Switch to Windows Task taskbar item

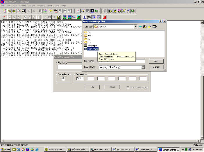click(x=101, y=149)
